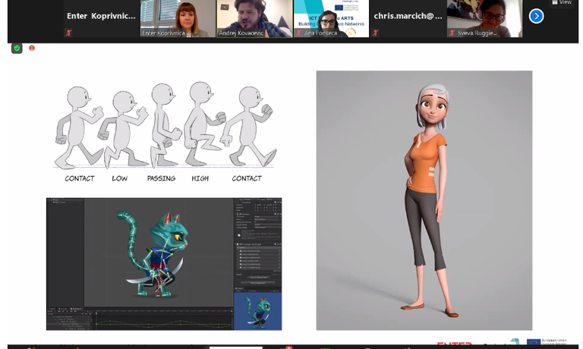
Task: Select the chris.marcich@ participant tile
Action: coord(408,18)
